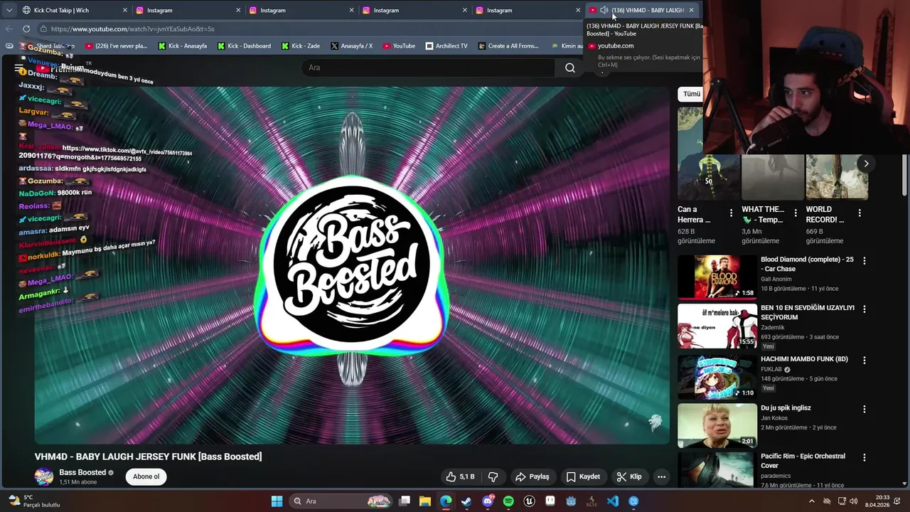Open options for HACHIMI MAMBO FUNK video
This screenshot has width=910, height=512.
[864, 361]
